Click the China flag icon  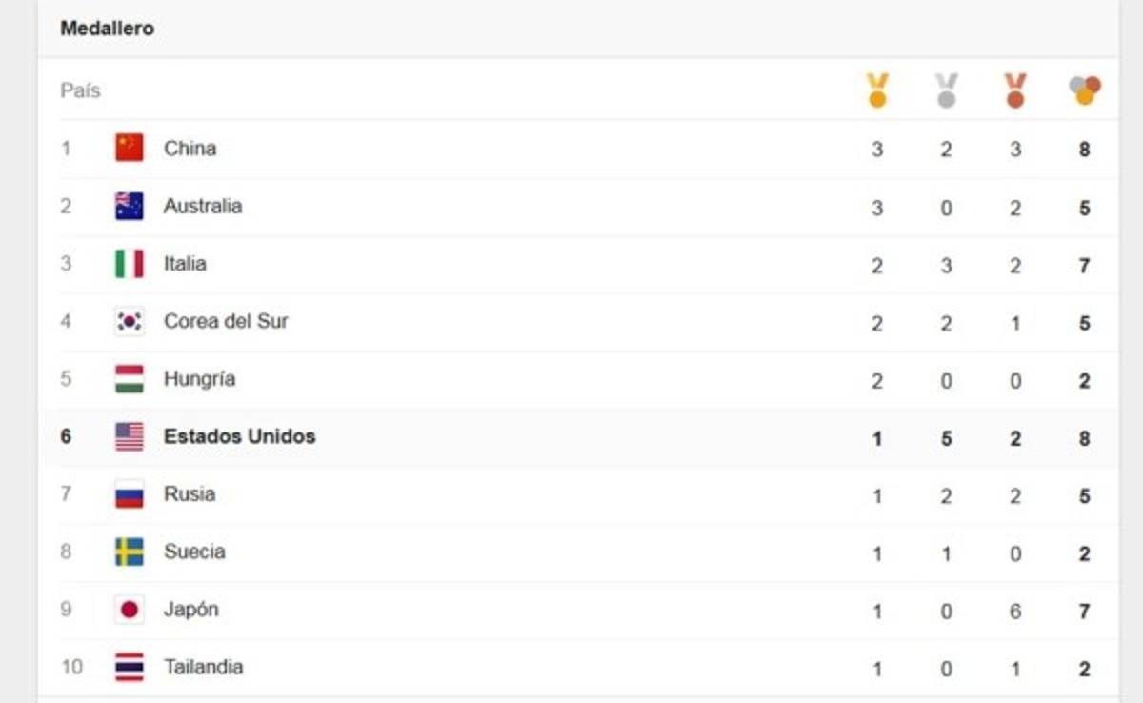130,148
